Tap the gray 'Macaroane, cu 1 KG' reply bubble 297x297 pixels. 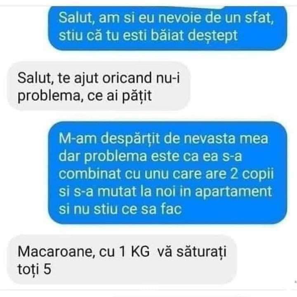122,259
